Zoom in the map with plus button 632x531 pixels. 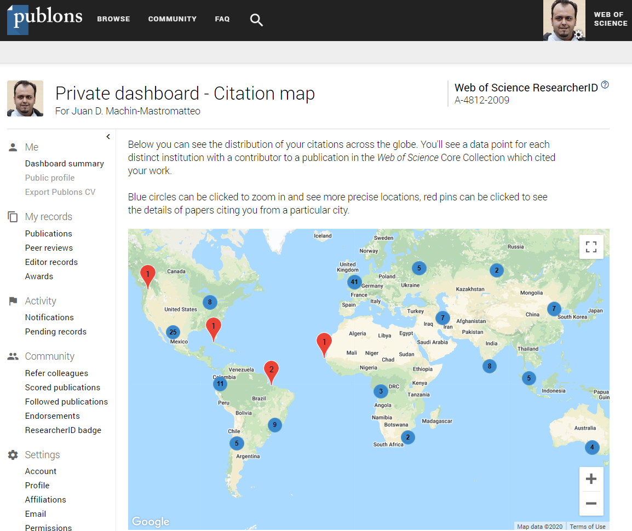coord(591,480)
